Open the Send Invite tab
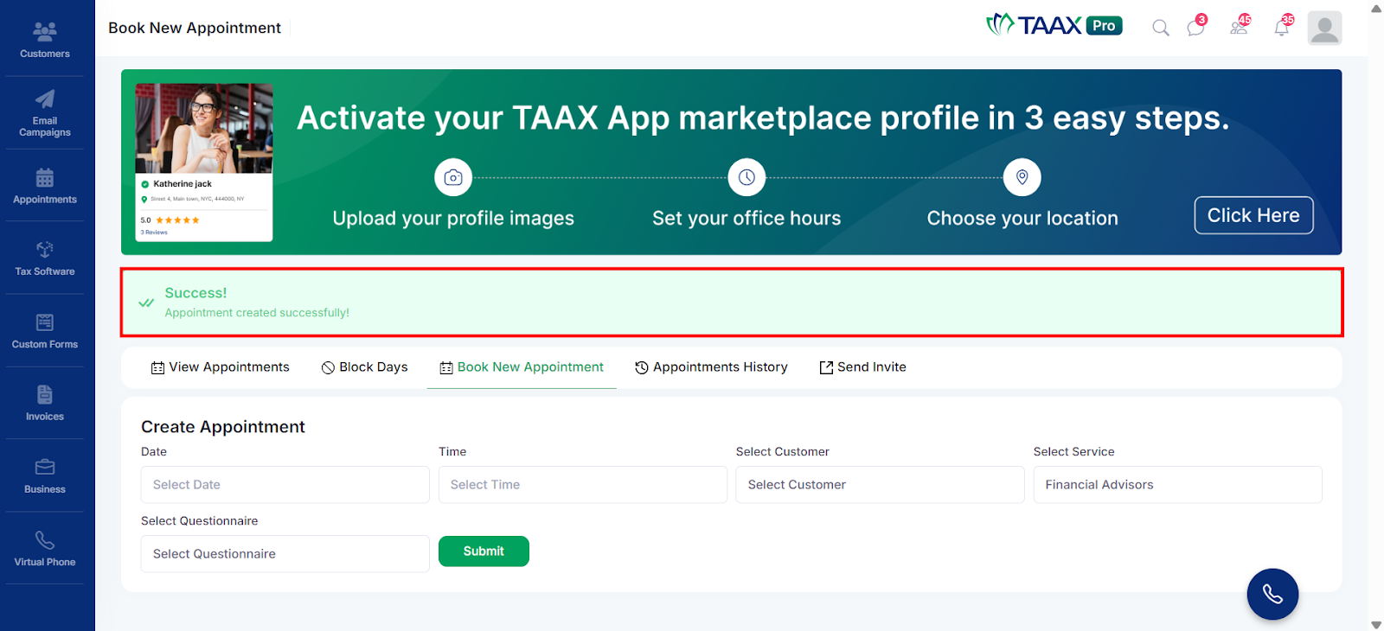Screen dimensions: 1384x631 coord(862,367)
